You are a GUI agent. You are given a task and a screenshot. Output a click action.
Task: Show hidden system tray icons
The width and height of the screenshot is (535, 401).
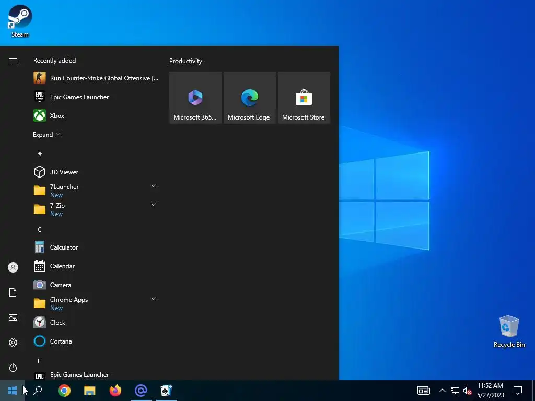click(442, 391)
